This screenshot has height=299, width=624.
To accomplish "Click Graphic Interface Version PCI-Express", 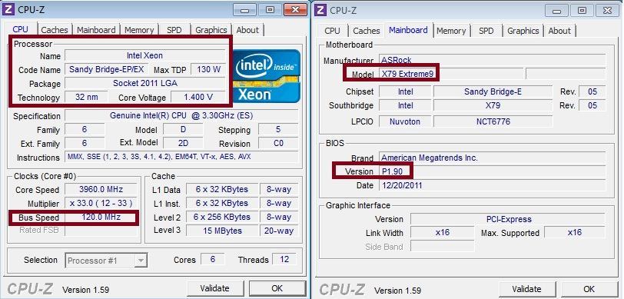I will [508, 219].
